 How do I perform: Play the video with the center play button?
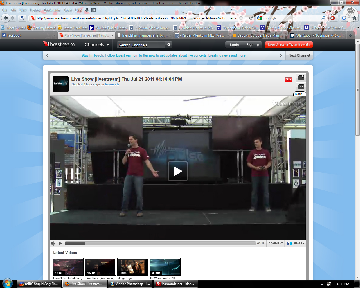178,171
